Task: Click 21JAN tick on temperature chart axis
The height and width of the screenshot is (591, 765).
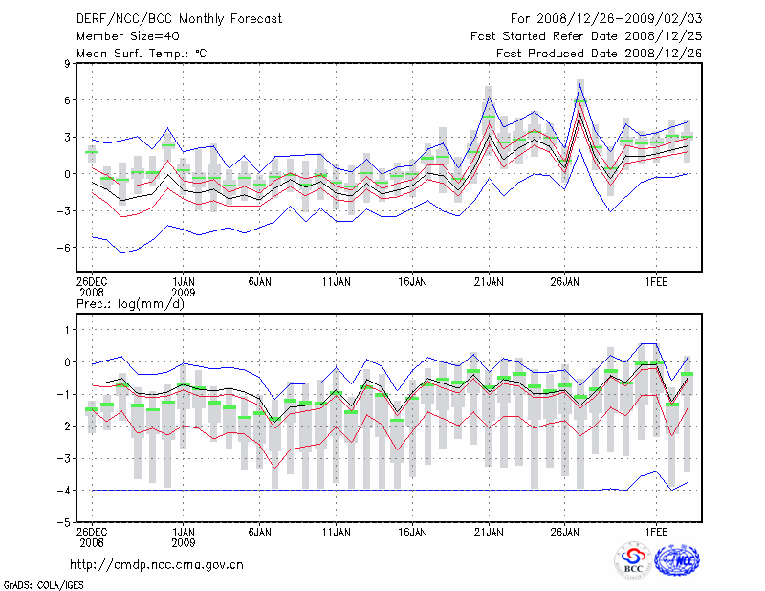Action: pyautogui.click(x=489, y=282)
